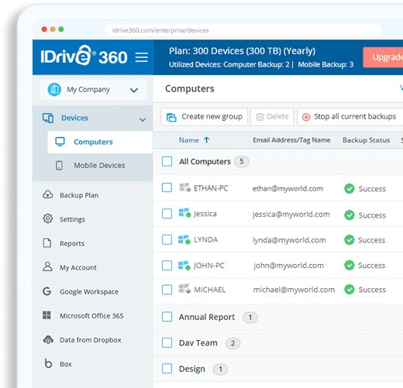Check the LYNDA row checkbox
403x388 pixels.
tap(167, 239)
